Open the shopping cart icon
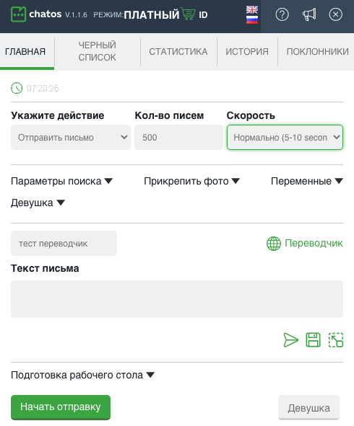The width and height of the screenshot is (354, 426). (x=188, y=14)
